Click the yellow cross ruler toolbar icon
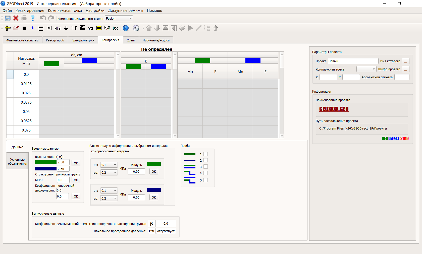The image size is (422, 254). coord(8,28)
